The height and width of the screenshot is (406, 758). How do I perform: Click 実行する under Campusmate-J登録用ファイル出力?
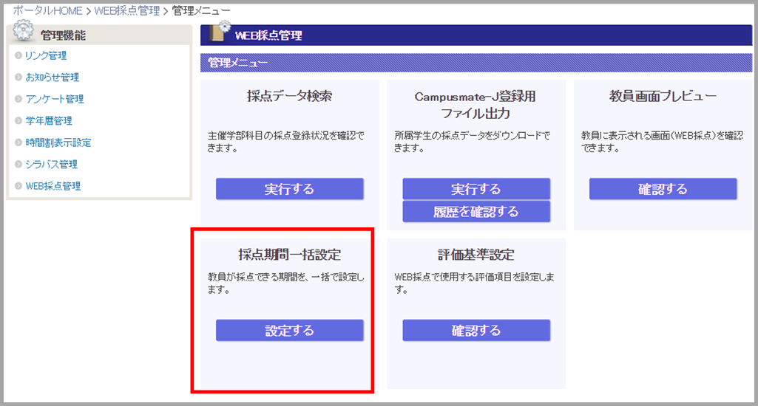(476, 189)
